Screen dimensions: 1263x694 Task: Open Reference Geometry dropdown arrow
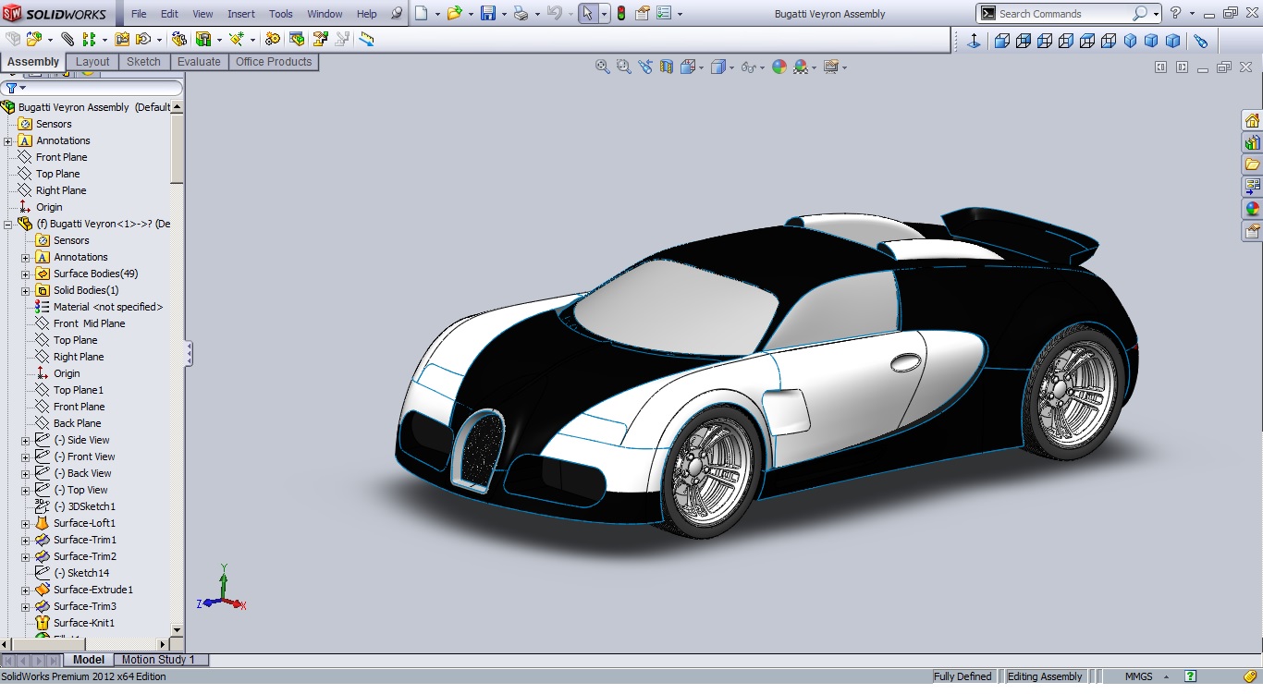[x=252, y=40]
